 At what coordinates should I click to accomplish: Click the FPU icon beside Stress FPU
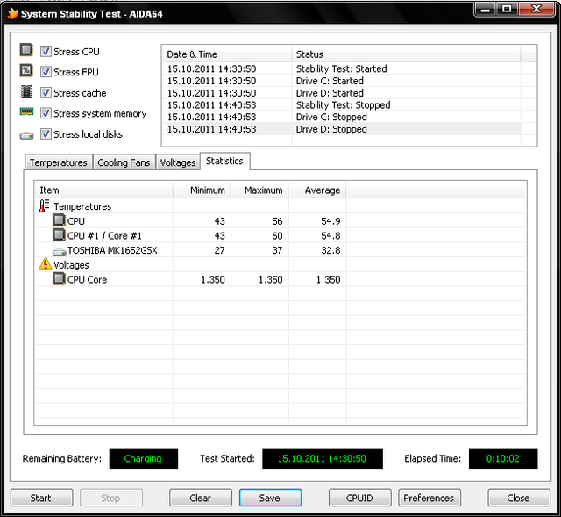click(26, 72)
